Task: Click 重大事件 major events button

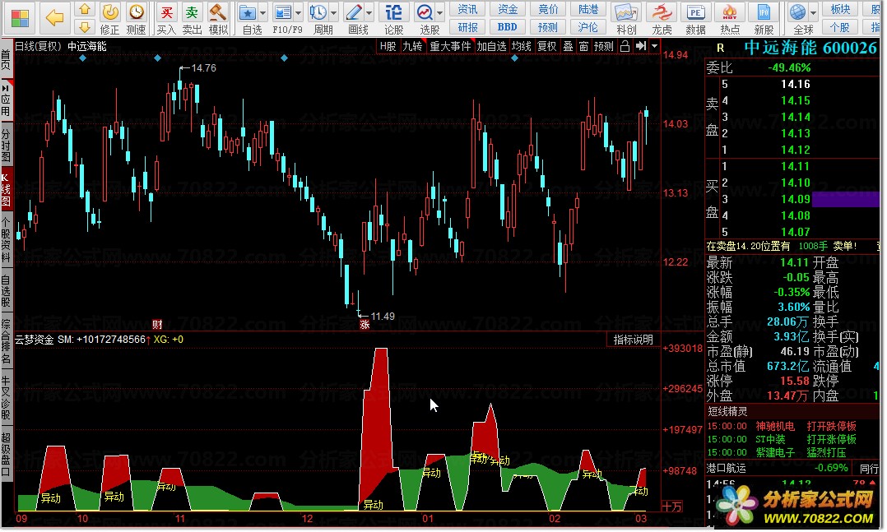Action: 450,46
